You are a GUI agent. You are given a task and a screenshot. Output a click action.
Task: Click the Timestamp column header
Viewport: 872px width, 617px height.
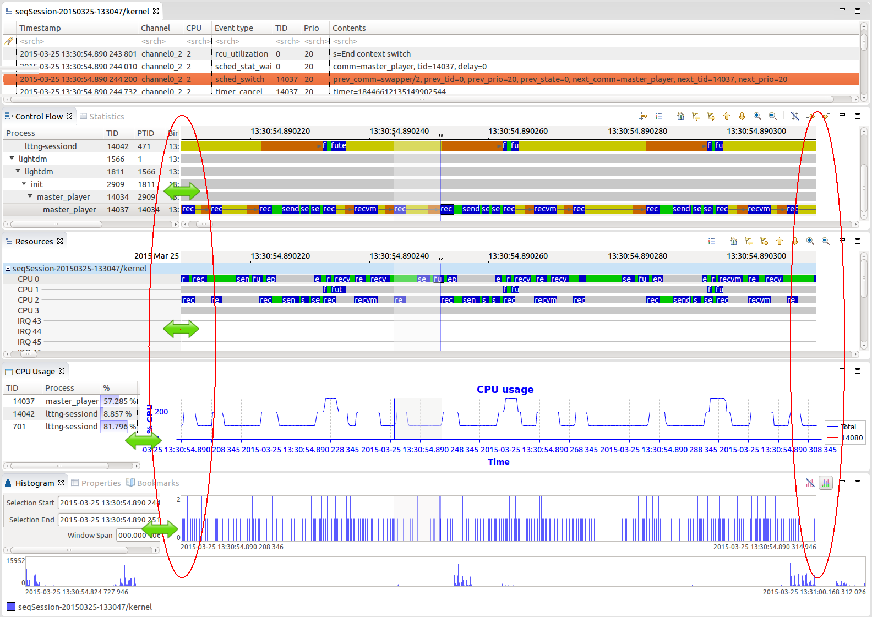pos(40,28)
